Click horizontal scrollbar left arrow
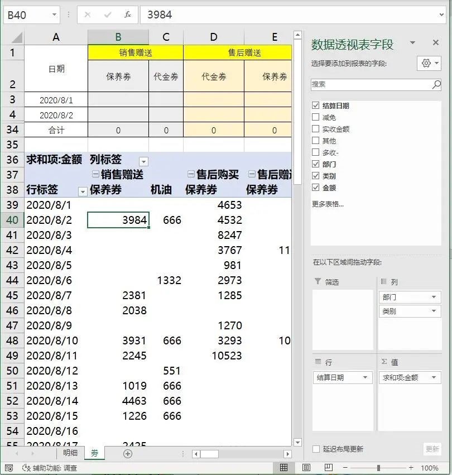 (x=196, y=454)
